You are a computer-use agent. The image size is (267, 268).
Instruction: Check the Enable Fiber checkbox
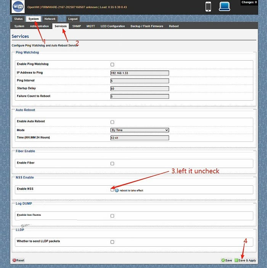pos(112,164)
